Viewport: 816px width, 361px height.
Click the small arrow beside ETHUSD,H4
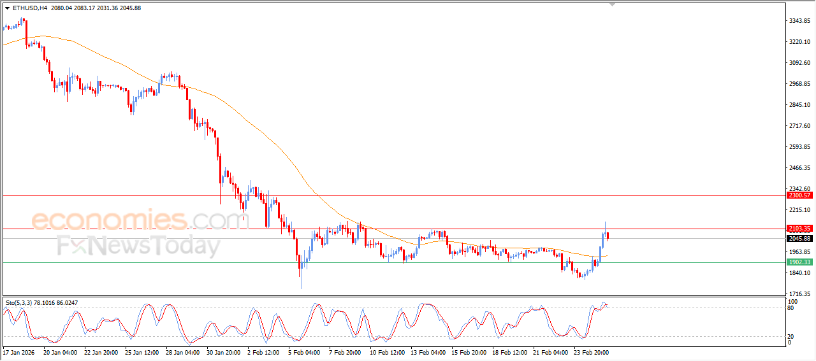coord(7,8)
